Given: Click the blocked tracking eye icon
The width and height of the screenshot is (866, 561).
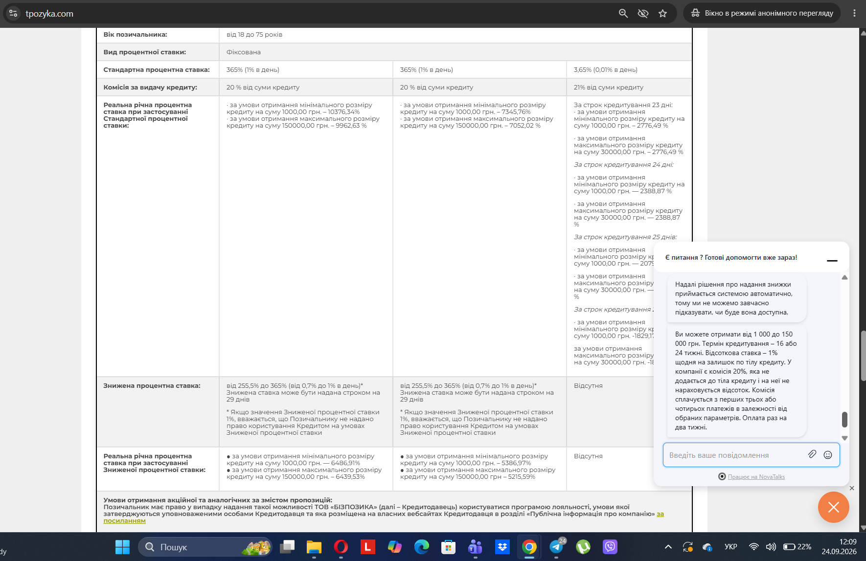Looking at the screenshot, I should coord(643,13).
